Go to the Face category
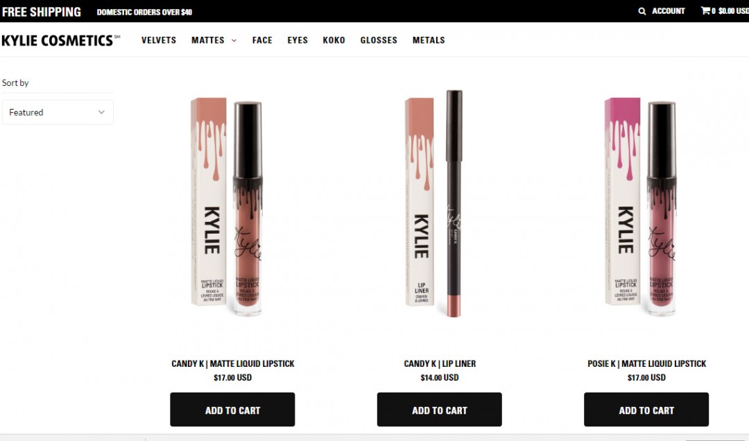 262,40
